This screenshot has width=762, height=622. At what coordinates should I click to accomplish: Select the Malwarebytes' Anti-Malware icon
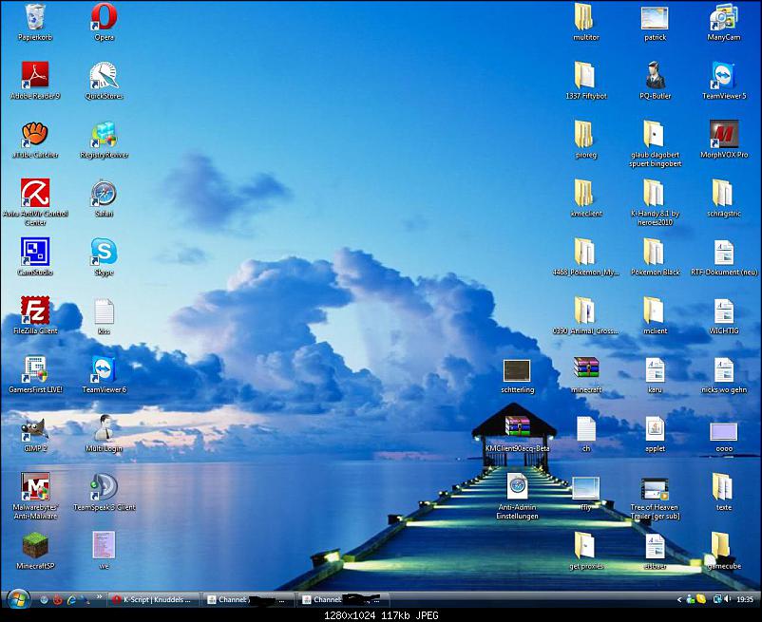point(35,487)
